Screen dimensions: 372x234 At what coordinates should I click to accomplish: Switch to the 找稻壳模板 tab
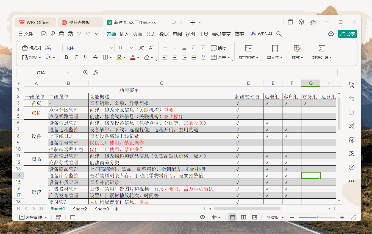[x=80, y=22]
